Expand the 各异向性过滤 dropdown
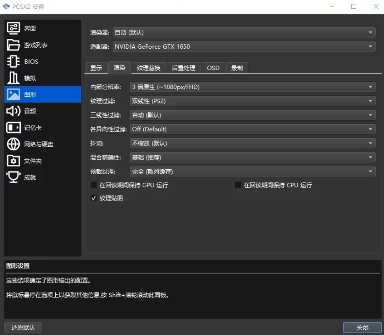The width and height of the screenshot is (384, 335). click(253, 129)
